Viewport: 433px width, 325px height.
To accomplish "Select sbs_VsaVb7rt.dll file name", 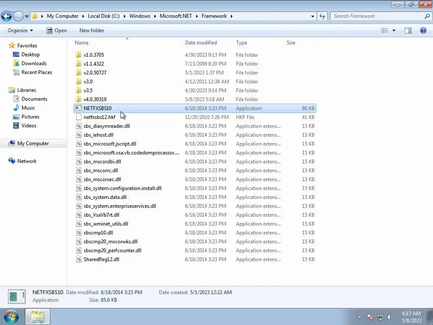I will point(101,215).
